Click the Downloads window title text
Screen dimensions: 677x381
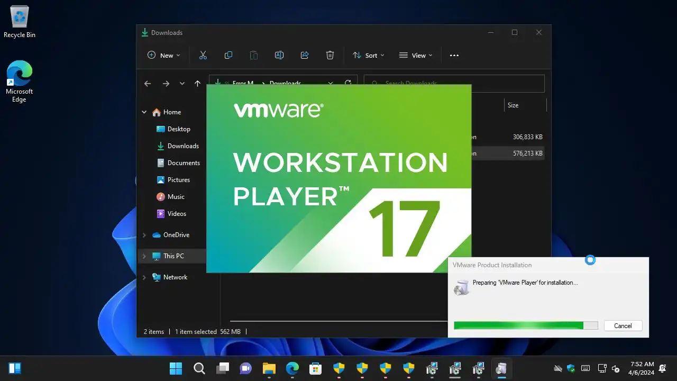point(167,33)
